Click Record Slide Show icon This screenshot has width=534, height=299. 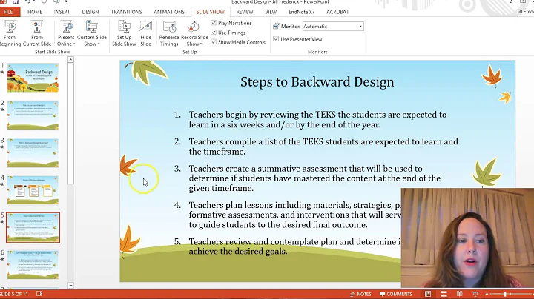click(x=194, y=26)
